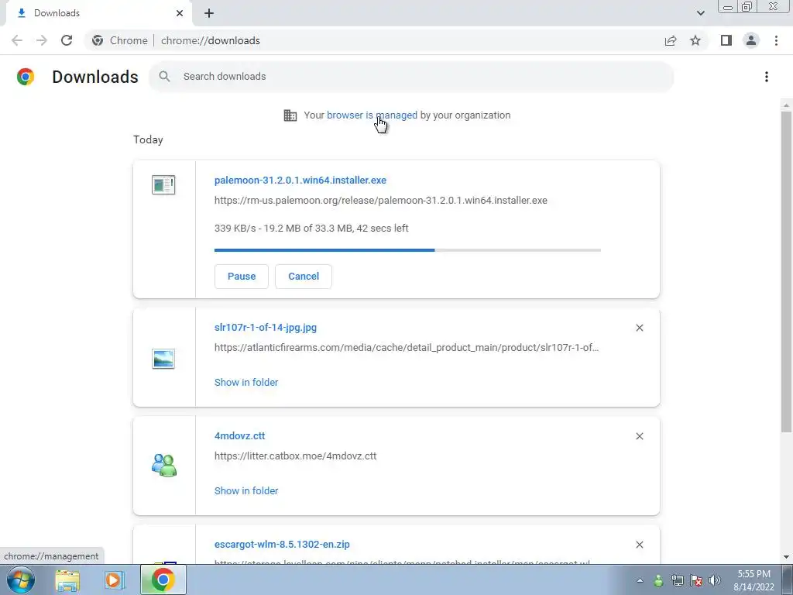Click the green messenger tray icon
Viewport: 793px width, 595px height.
click(658, 580)
